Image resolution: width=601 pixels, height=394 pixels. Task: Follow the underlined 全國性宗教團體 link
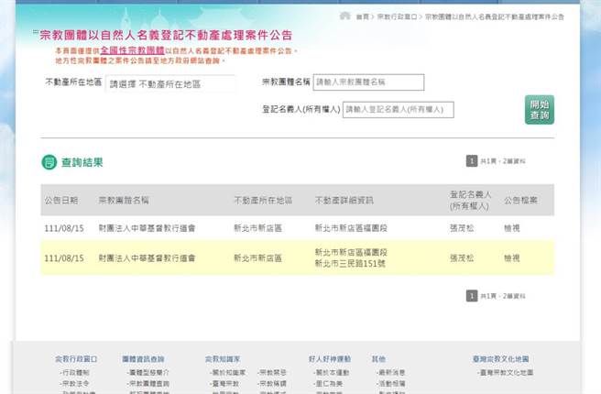(x=132, y=50)
